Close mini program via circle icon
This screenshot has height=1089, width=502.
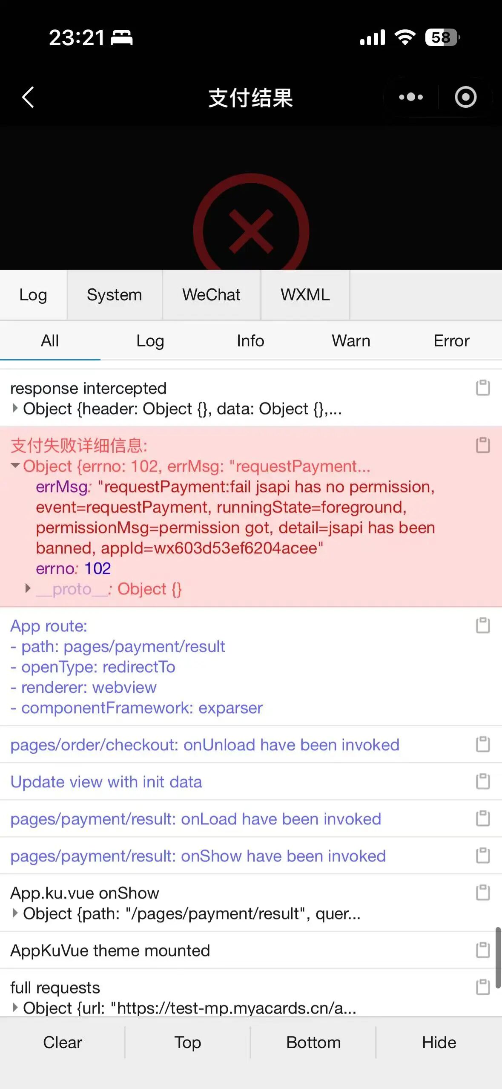tap(465, 98)
